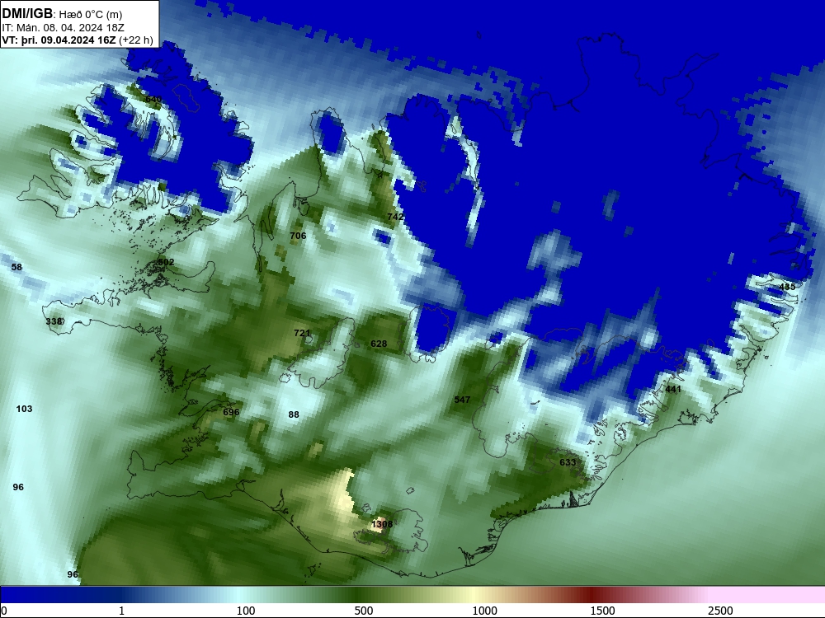Pick the pale yellow segment of the color scale bar

coord(474,595)
